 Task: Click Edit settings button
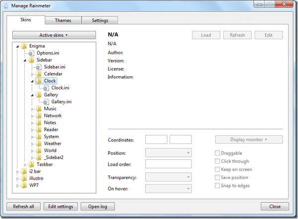(61, 207)
